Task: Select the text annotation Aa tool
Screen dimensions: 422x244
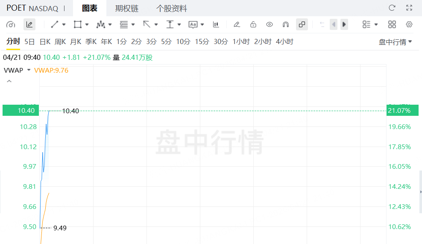Action: 193,24
